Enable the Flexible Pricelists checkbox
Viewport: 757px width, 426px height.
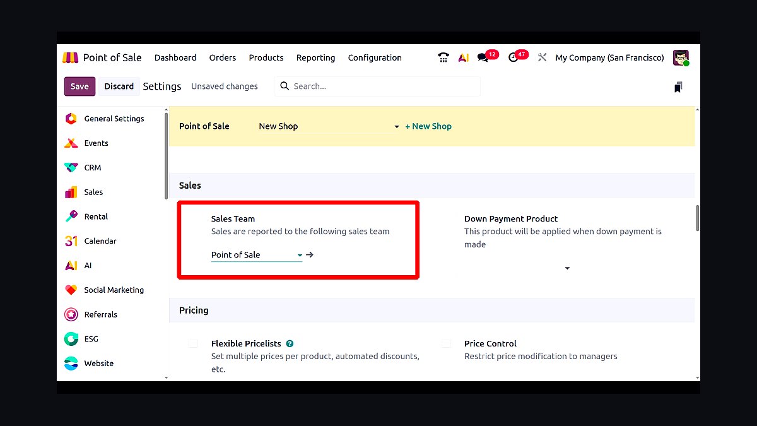click(x=193, y=343)
